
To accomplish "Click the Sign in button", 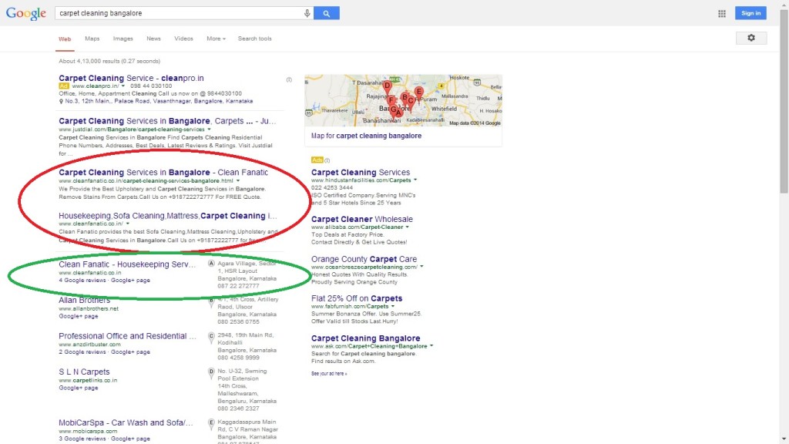I will pos(750,13).
